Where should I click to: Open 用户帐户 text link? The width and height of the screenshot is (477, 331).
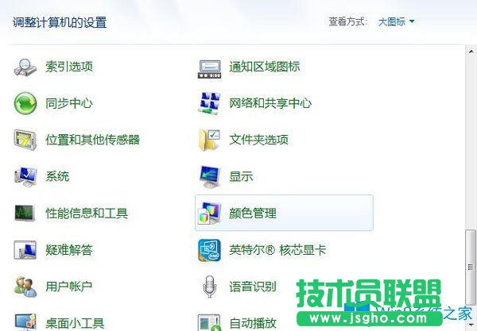[69, 287]
